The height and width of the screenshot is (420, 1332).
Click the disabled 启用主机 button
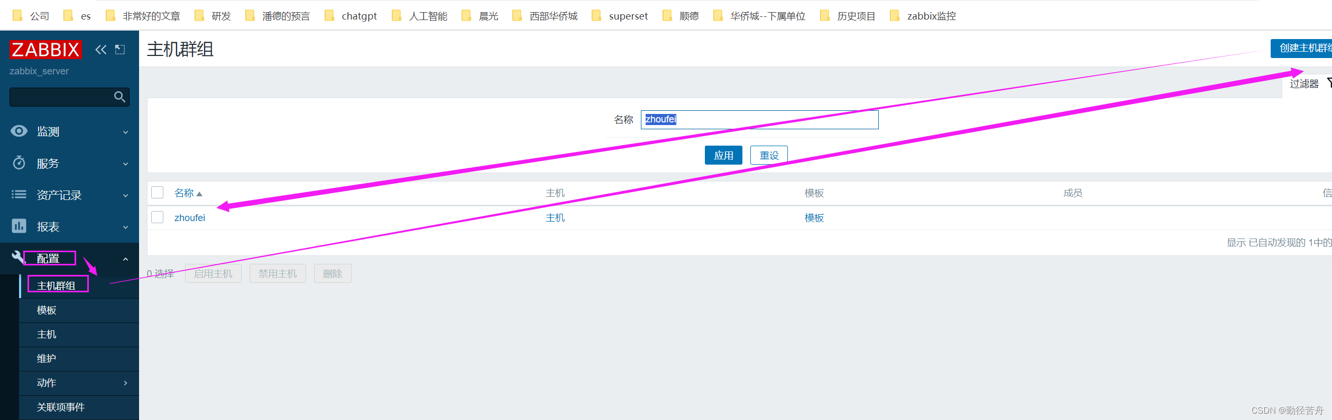click(213, 273)
